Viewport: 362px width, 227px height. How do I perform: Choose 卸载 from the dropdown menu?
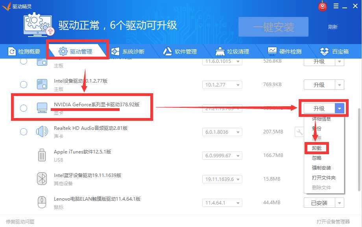316,148
